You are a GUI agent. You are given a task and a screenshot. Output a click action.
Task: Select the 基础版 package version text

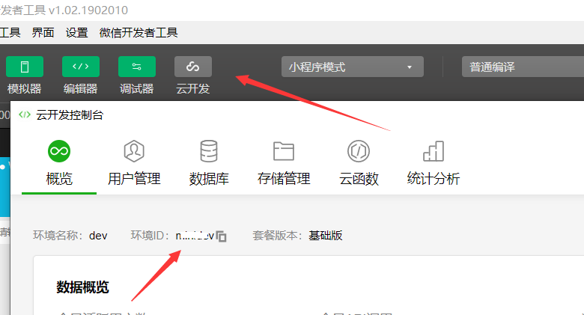click(x=326, y=236)
